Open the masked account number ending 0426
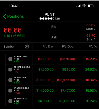 pyautogui.click(x=50, y=19)
